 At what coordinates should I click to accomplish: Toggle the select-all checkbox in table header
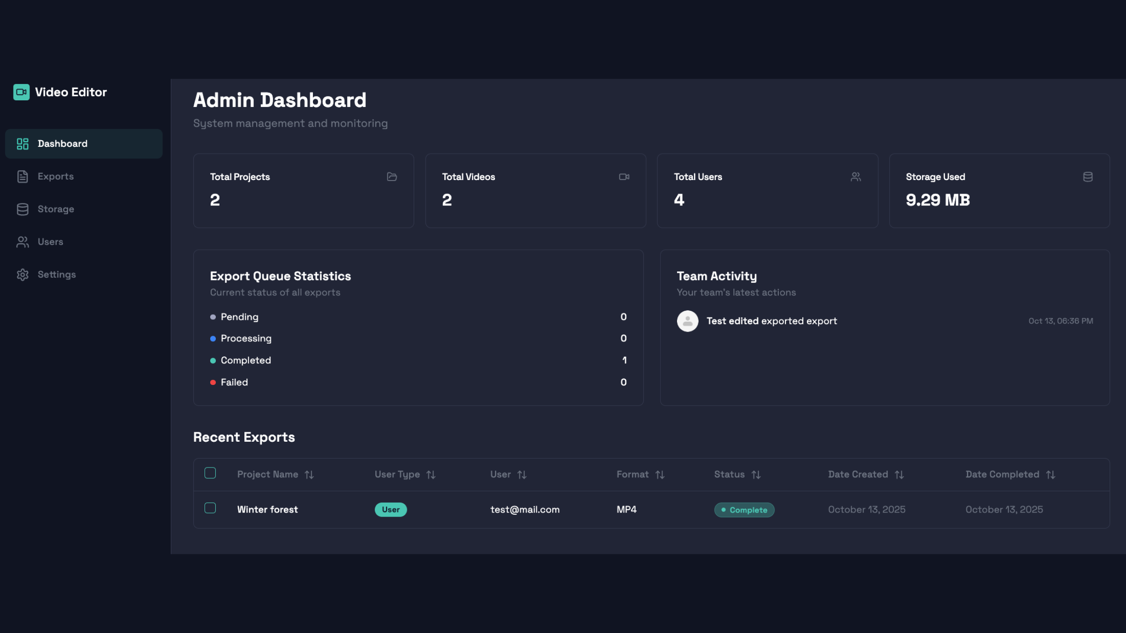210,473
